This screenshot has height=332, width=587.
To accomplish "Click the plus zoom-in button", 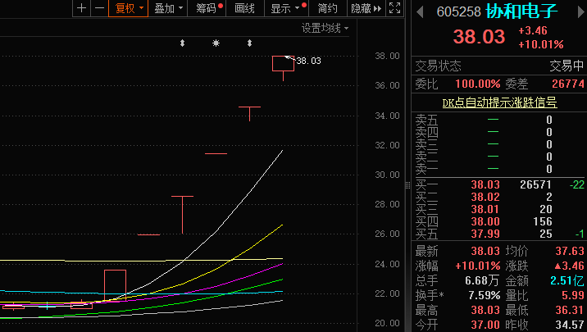I will [81, 8].
